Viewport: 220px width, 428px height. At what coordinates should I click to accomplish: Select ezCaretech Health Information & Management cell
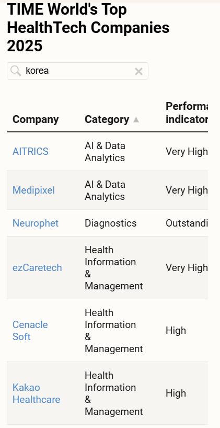(114, 268)
